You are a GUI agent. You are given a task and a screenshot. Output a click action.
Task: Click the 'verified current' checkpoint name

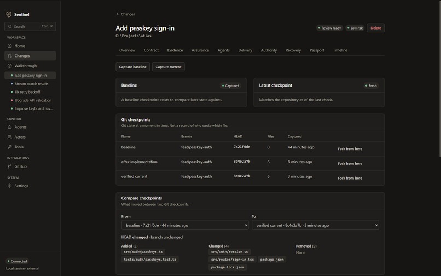tap(134, 176)
